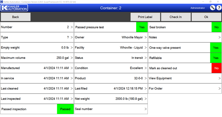Screen dimensions: 222x117
Task: Select Whoville - Liquid facility value
Action: [131, 48]
